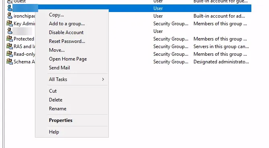Choose Cut from the context menu
Viewport: 269px width, 148px height.
(x=53, y=91)
